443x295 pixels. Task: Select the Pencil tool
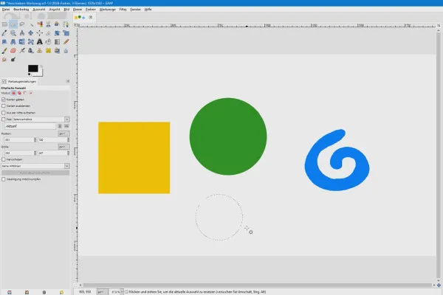click(66, 42)
